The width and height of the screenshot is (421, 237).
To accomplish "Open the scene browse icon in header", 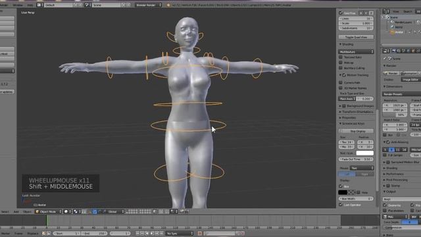I will pos(87,5).
